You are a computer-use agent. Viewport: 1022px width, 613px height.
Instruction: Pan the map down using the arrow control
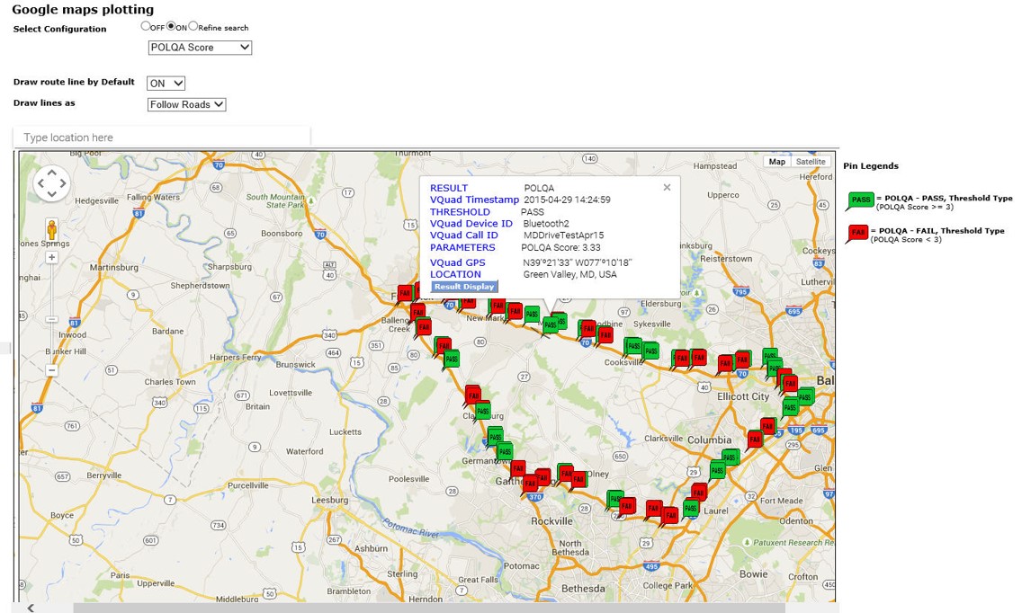(x=51, y=194)
